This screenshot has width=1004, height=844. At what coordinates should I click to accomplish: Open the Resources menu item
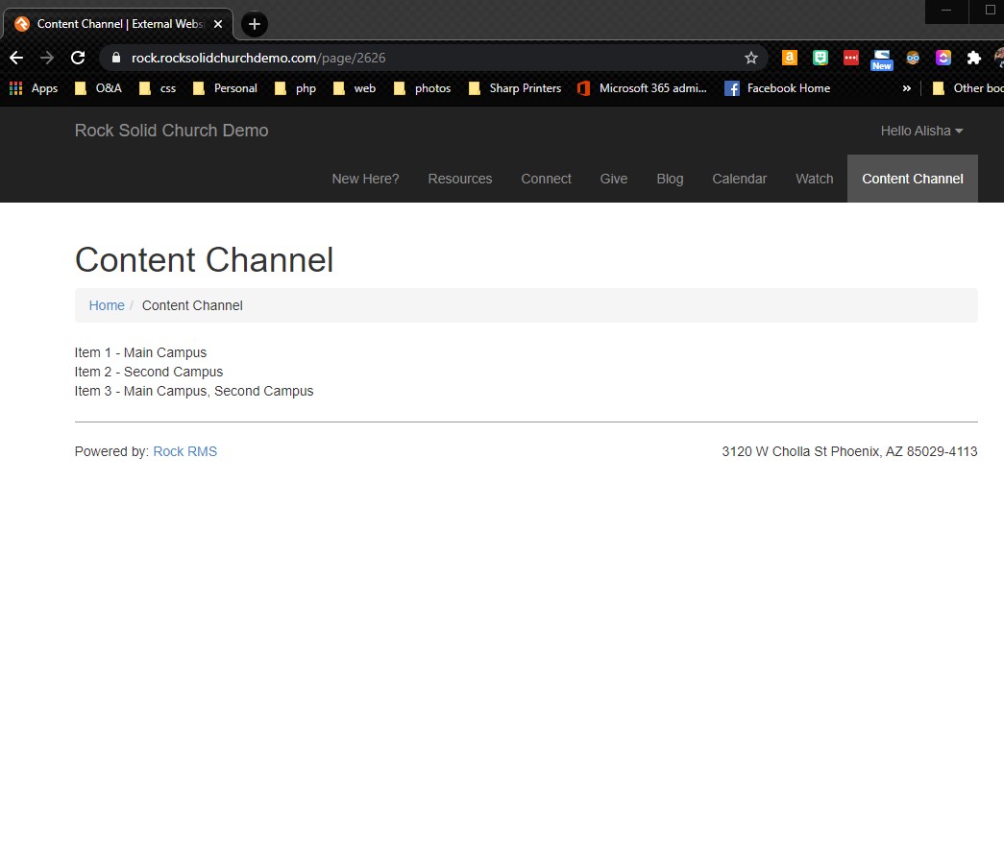click(460, 179)
